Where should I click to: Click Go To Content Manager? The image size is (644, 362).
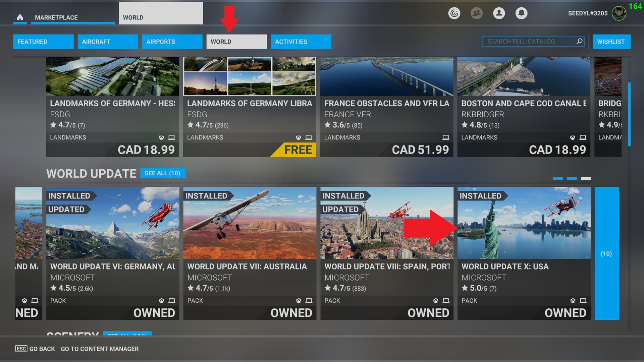click(x=100, y=349)
